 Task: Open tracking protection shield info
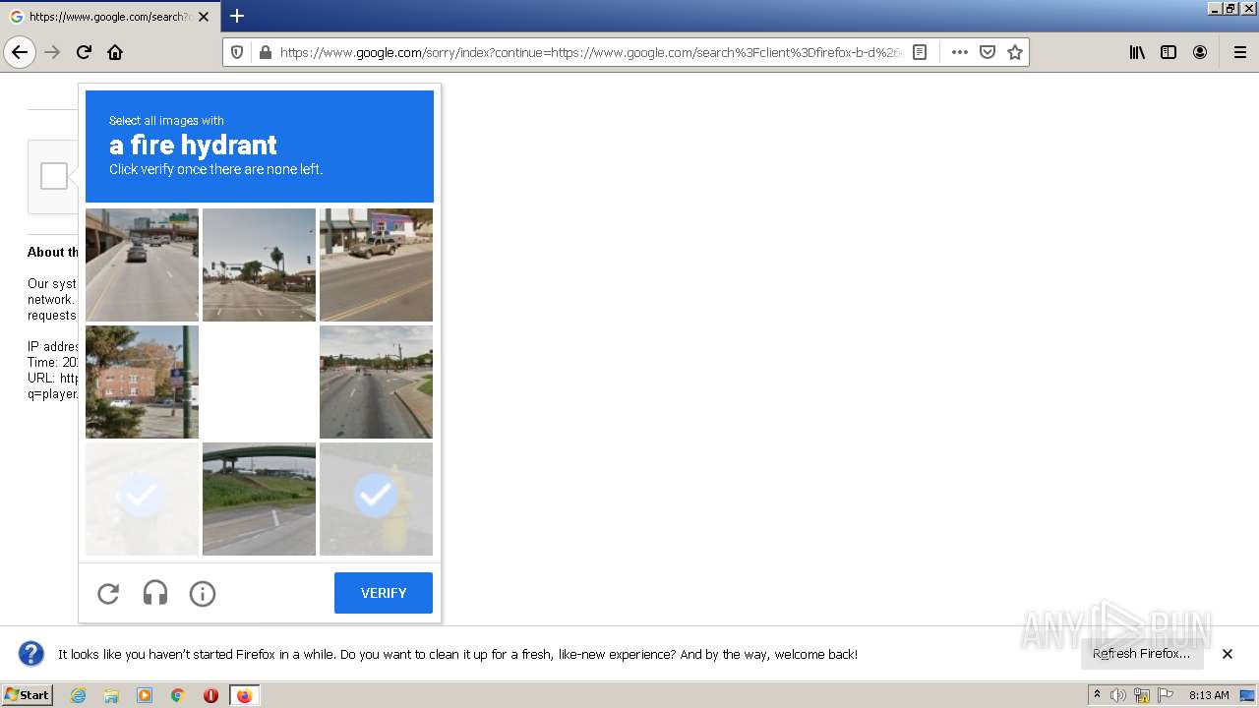[x=237, y=52]
